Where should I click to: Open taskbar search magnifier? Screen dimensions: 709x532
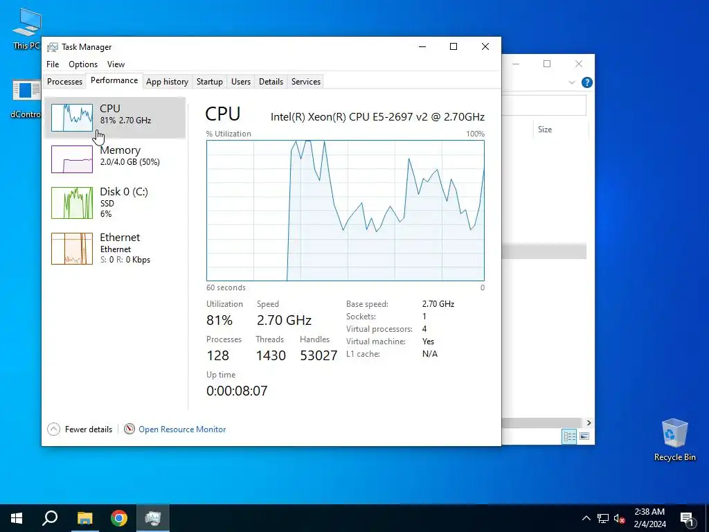coord(50,518)
